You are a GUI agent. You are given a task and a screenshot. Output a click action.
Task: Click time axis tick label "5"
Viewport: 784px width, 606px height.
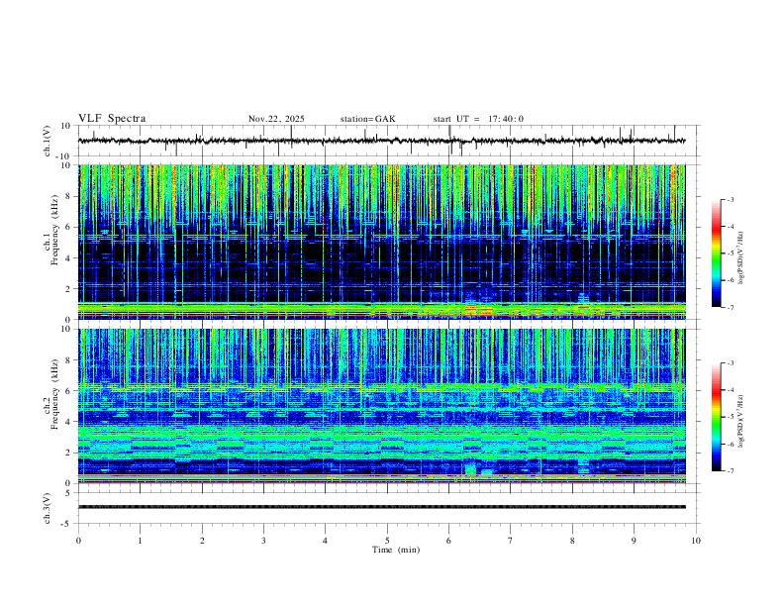coord(387,541)
